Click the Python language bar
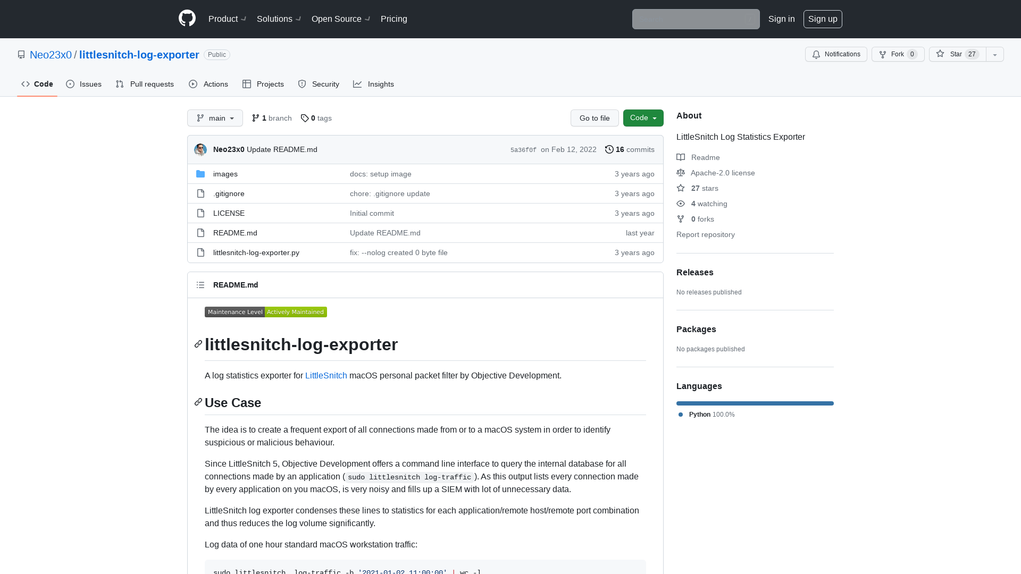 (x=755, y=403)
